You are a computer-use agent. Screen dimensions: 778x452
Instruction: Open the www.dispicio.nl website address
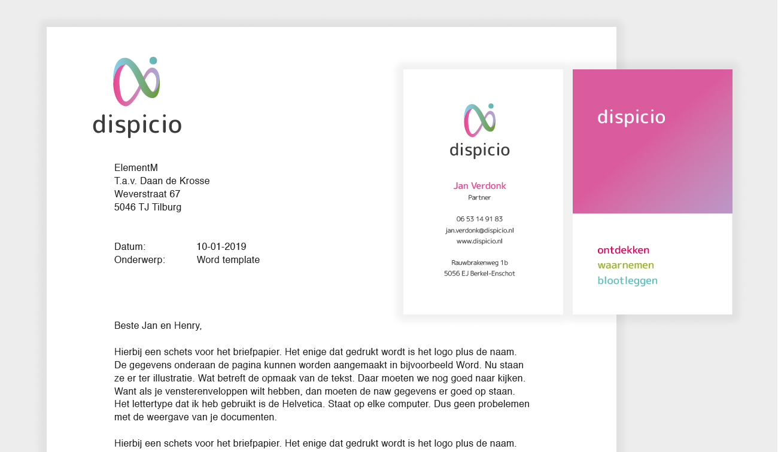tap(479, 242)
